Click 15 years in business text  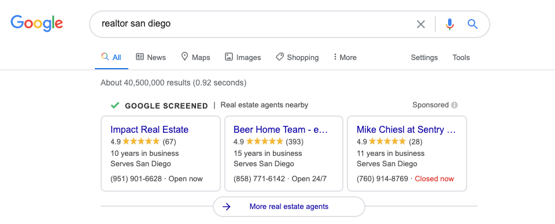[268, 154]
